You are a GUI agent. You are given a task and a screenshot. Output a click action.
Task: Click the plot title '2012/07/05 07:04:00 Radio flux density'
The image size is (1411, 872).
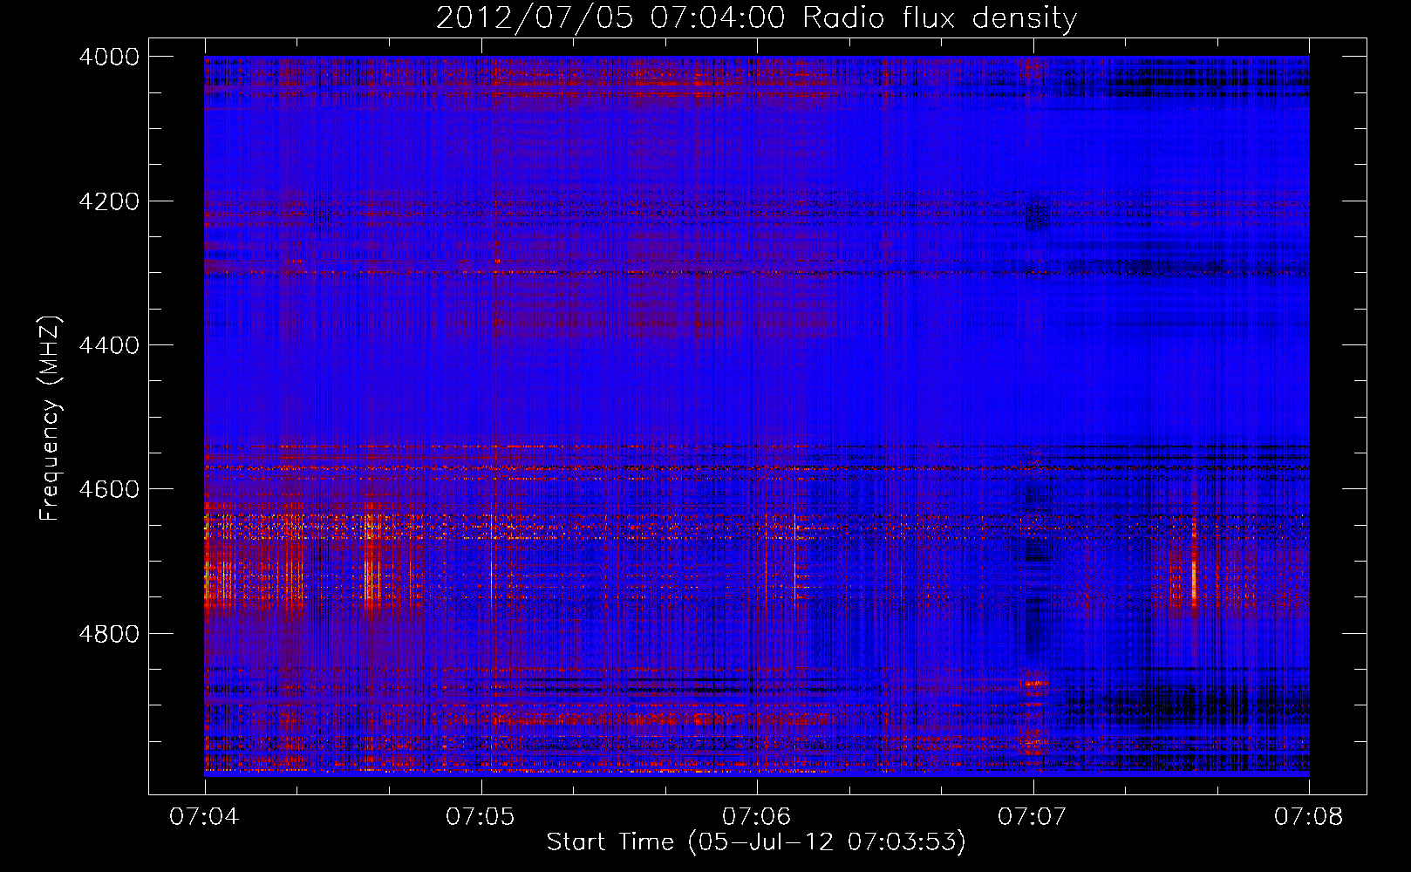pos(756,18)
